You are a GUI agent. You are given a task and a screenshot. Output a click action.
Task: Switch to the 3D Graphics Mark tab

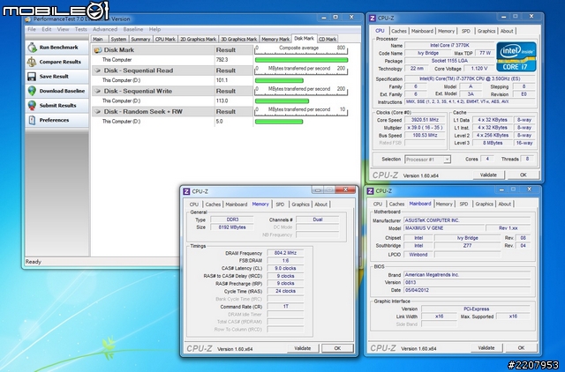tap(239, 39)
